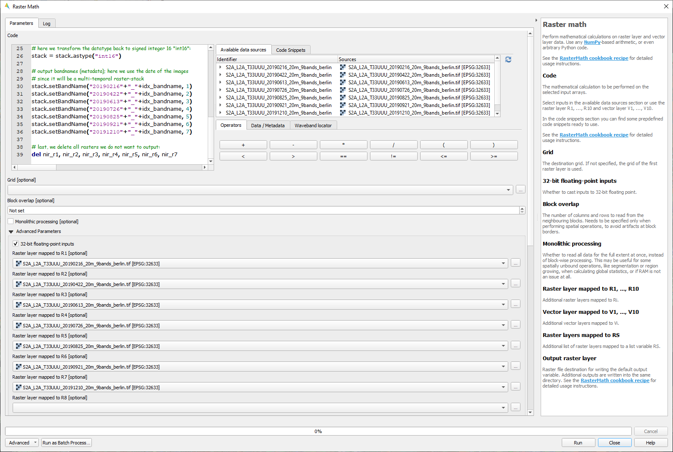Open the R2 raster layer dropdown

pos(503,284)
